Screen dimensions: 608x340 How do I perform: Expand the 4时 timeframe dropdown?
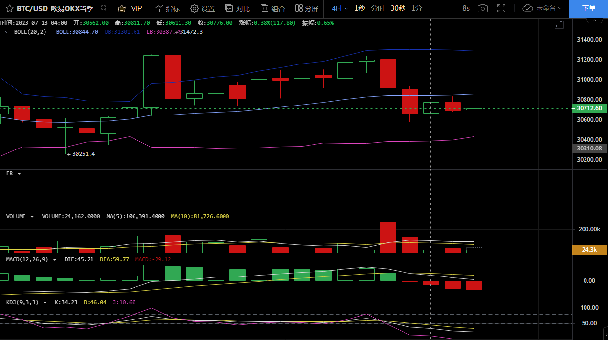(x=340, y=8)
